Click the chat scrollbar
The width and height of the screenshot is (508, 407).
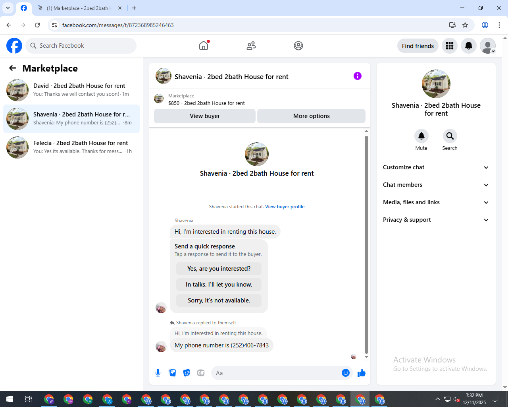click(366, 244)
